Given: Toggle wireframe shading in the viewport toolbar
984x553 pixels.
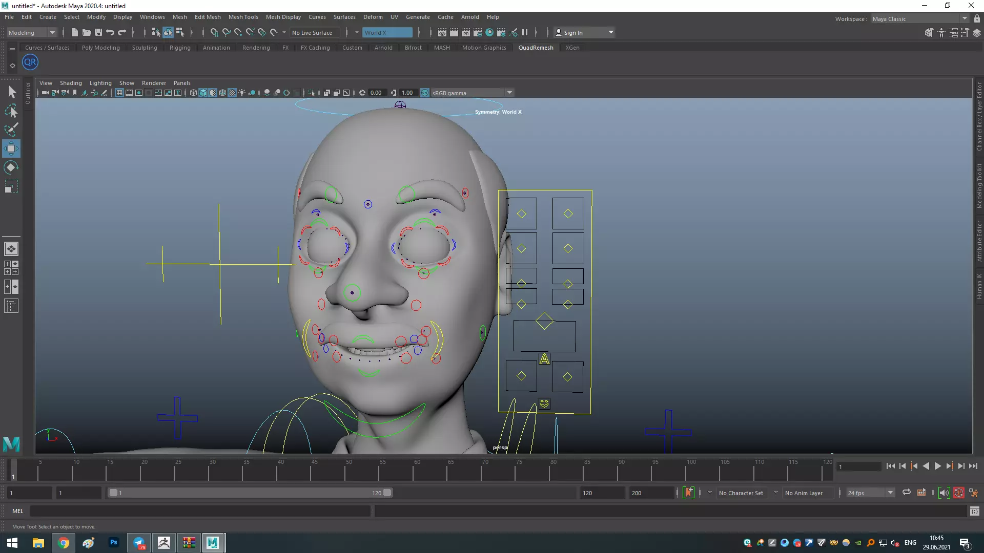Looking at the screenshot, I should [x=193, y=93].
